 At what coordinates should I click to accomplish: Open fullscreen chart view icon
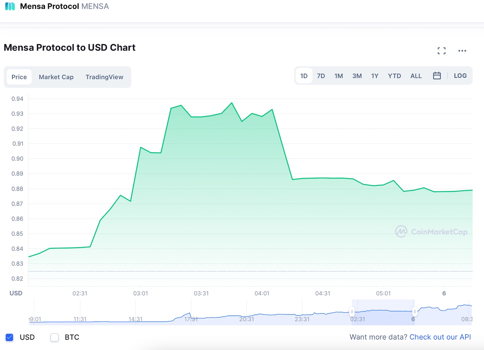point(442,51)
